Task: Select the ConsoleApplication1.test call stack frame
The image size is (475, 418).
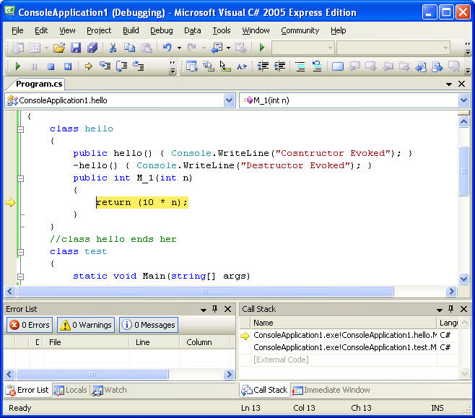Action: (x=344, y=347)
